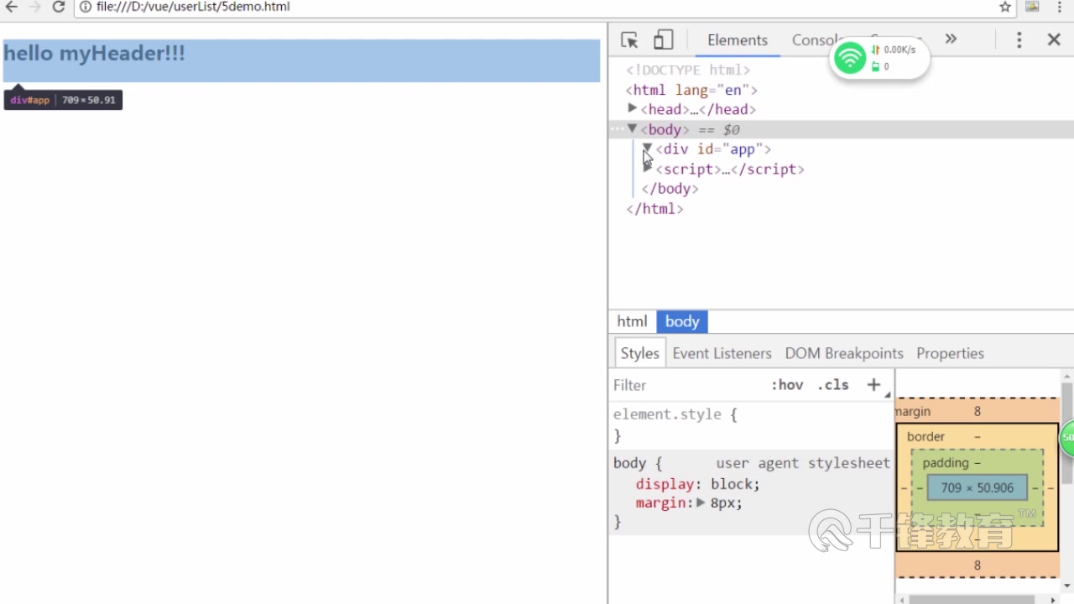The width and height of the screenshot is (1074, 604).
Task: Select the closing </body> tag line
Action: click(670, 189)
